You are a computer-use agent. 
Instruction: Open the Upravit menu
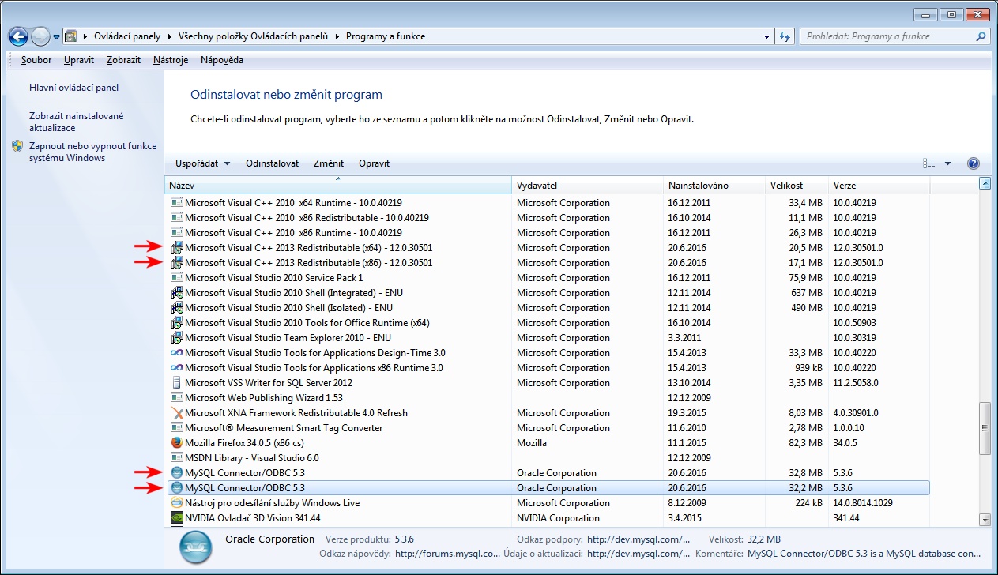coord(79,60)
